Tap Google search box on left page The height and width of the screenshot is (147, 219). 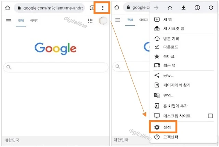[x=56, y=67]
